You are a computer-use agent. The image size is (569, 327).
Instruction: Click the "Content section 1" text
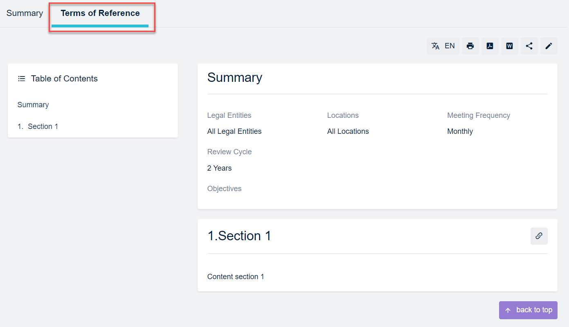[x=236, y=277]
